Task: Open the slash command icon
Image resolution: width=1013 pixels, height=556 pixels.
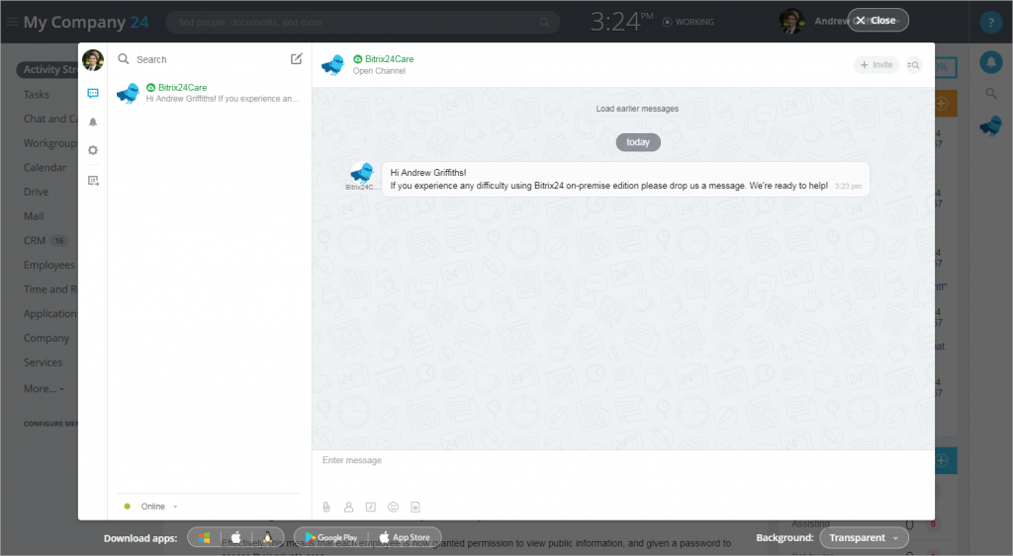Action: (x=371, y=507)
